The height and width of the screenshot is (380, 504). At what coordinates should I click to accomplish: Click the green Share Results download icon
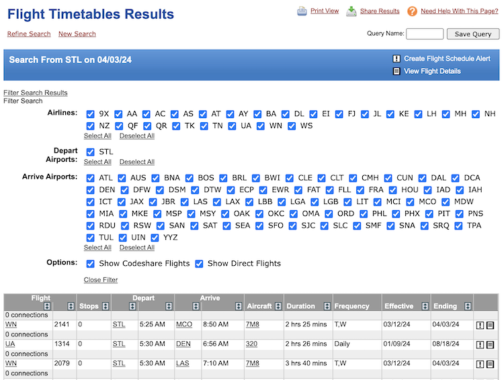[351, 11]
